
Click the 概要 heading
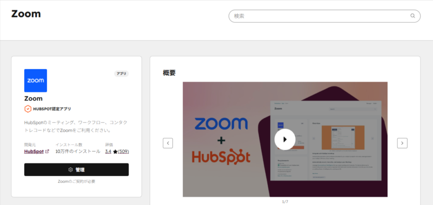[x=169, y=73]
